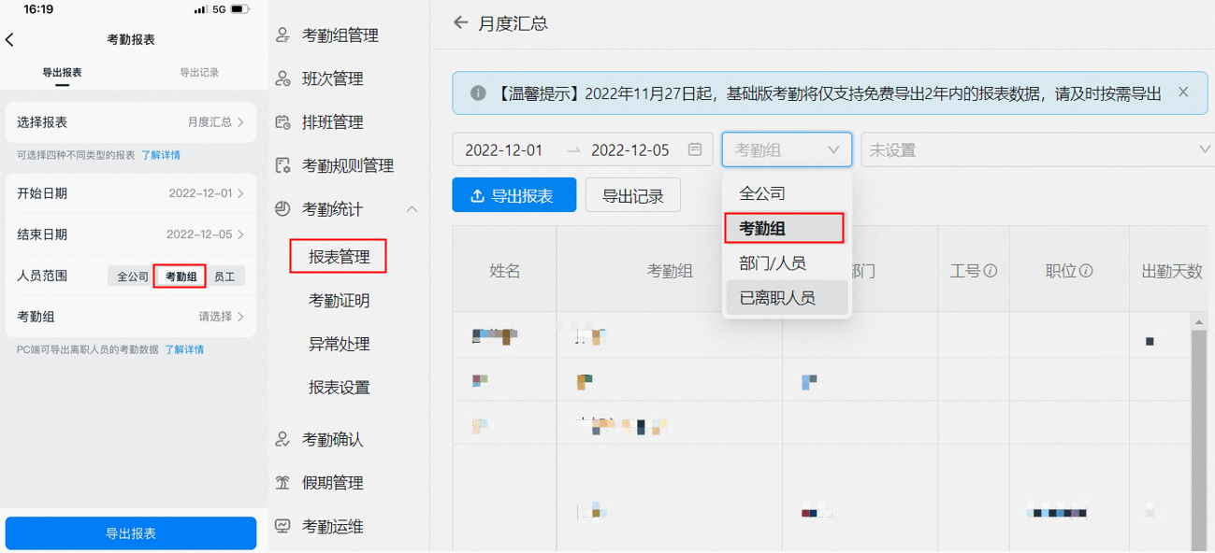This screenshot has width=1215, height=553.
Task: Click 了解详情 link about 离职人员 data
Action: [184, 349]
